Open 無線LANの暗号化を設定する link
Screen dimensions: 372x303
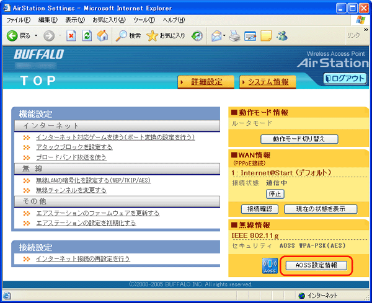pos(93,180)
